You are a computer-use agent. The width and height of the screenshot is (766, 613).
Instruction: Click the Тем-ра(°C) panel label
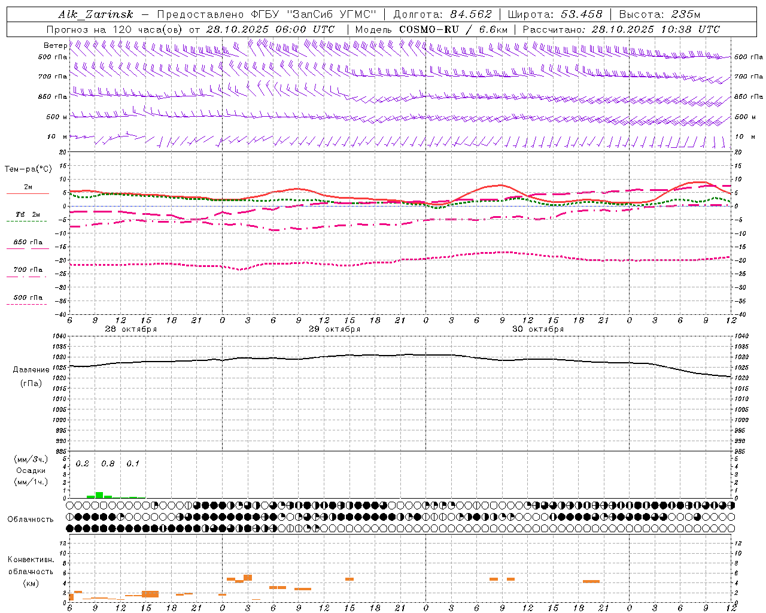[x=28, y=169]
